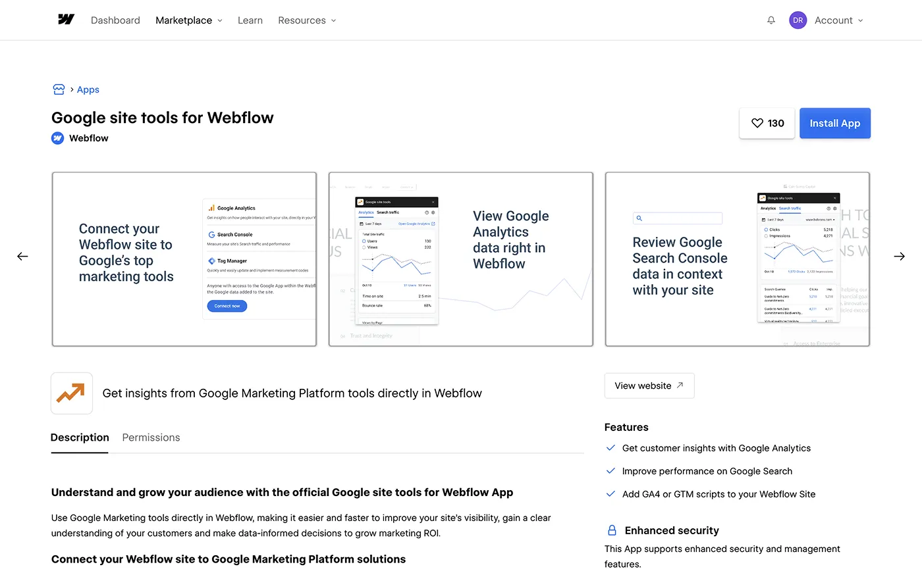Select the orange trending-arrow app logo
Viewport: 922px width, 575px height.
click(x=71, y=393)
